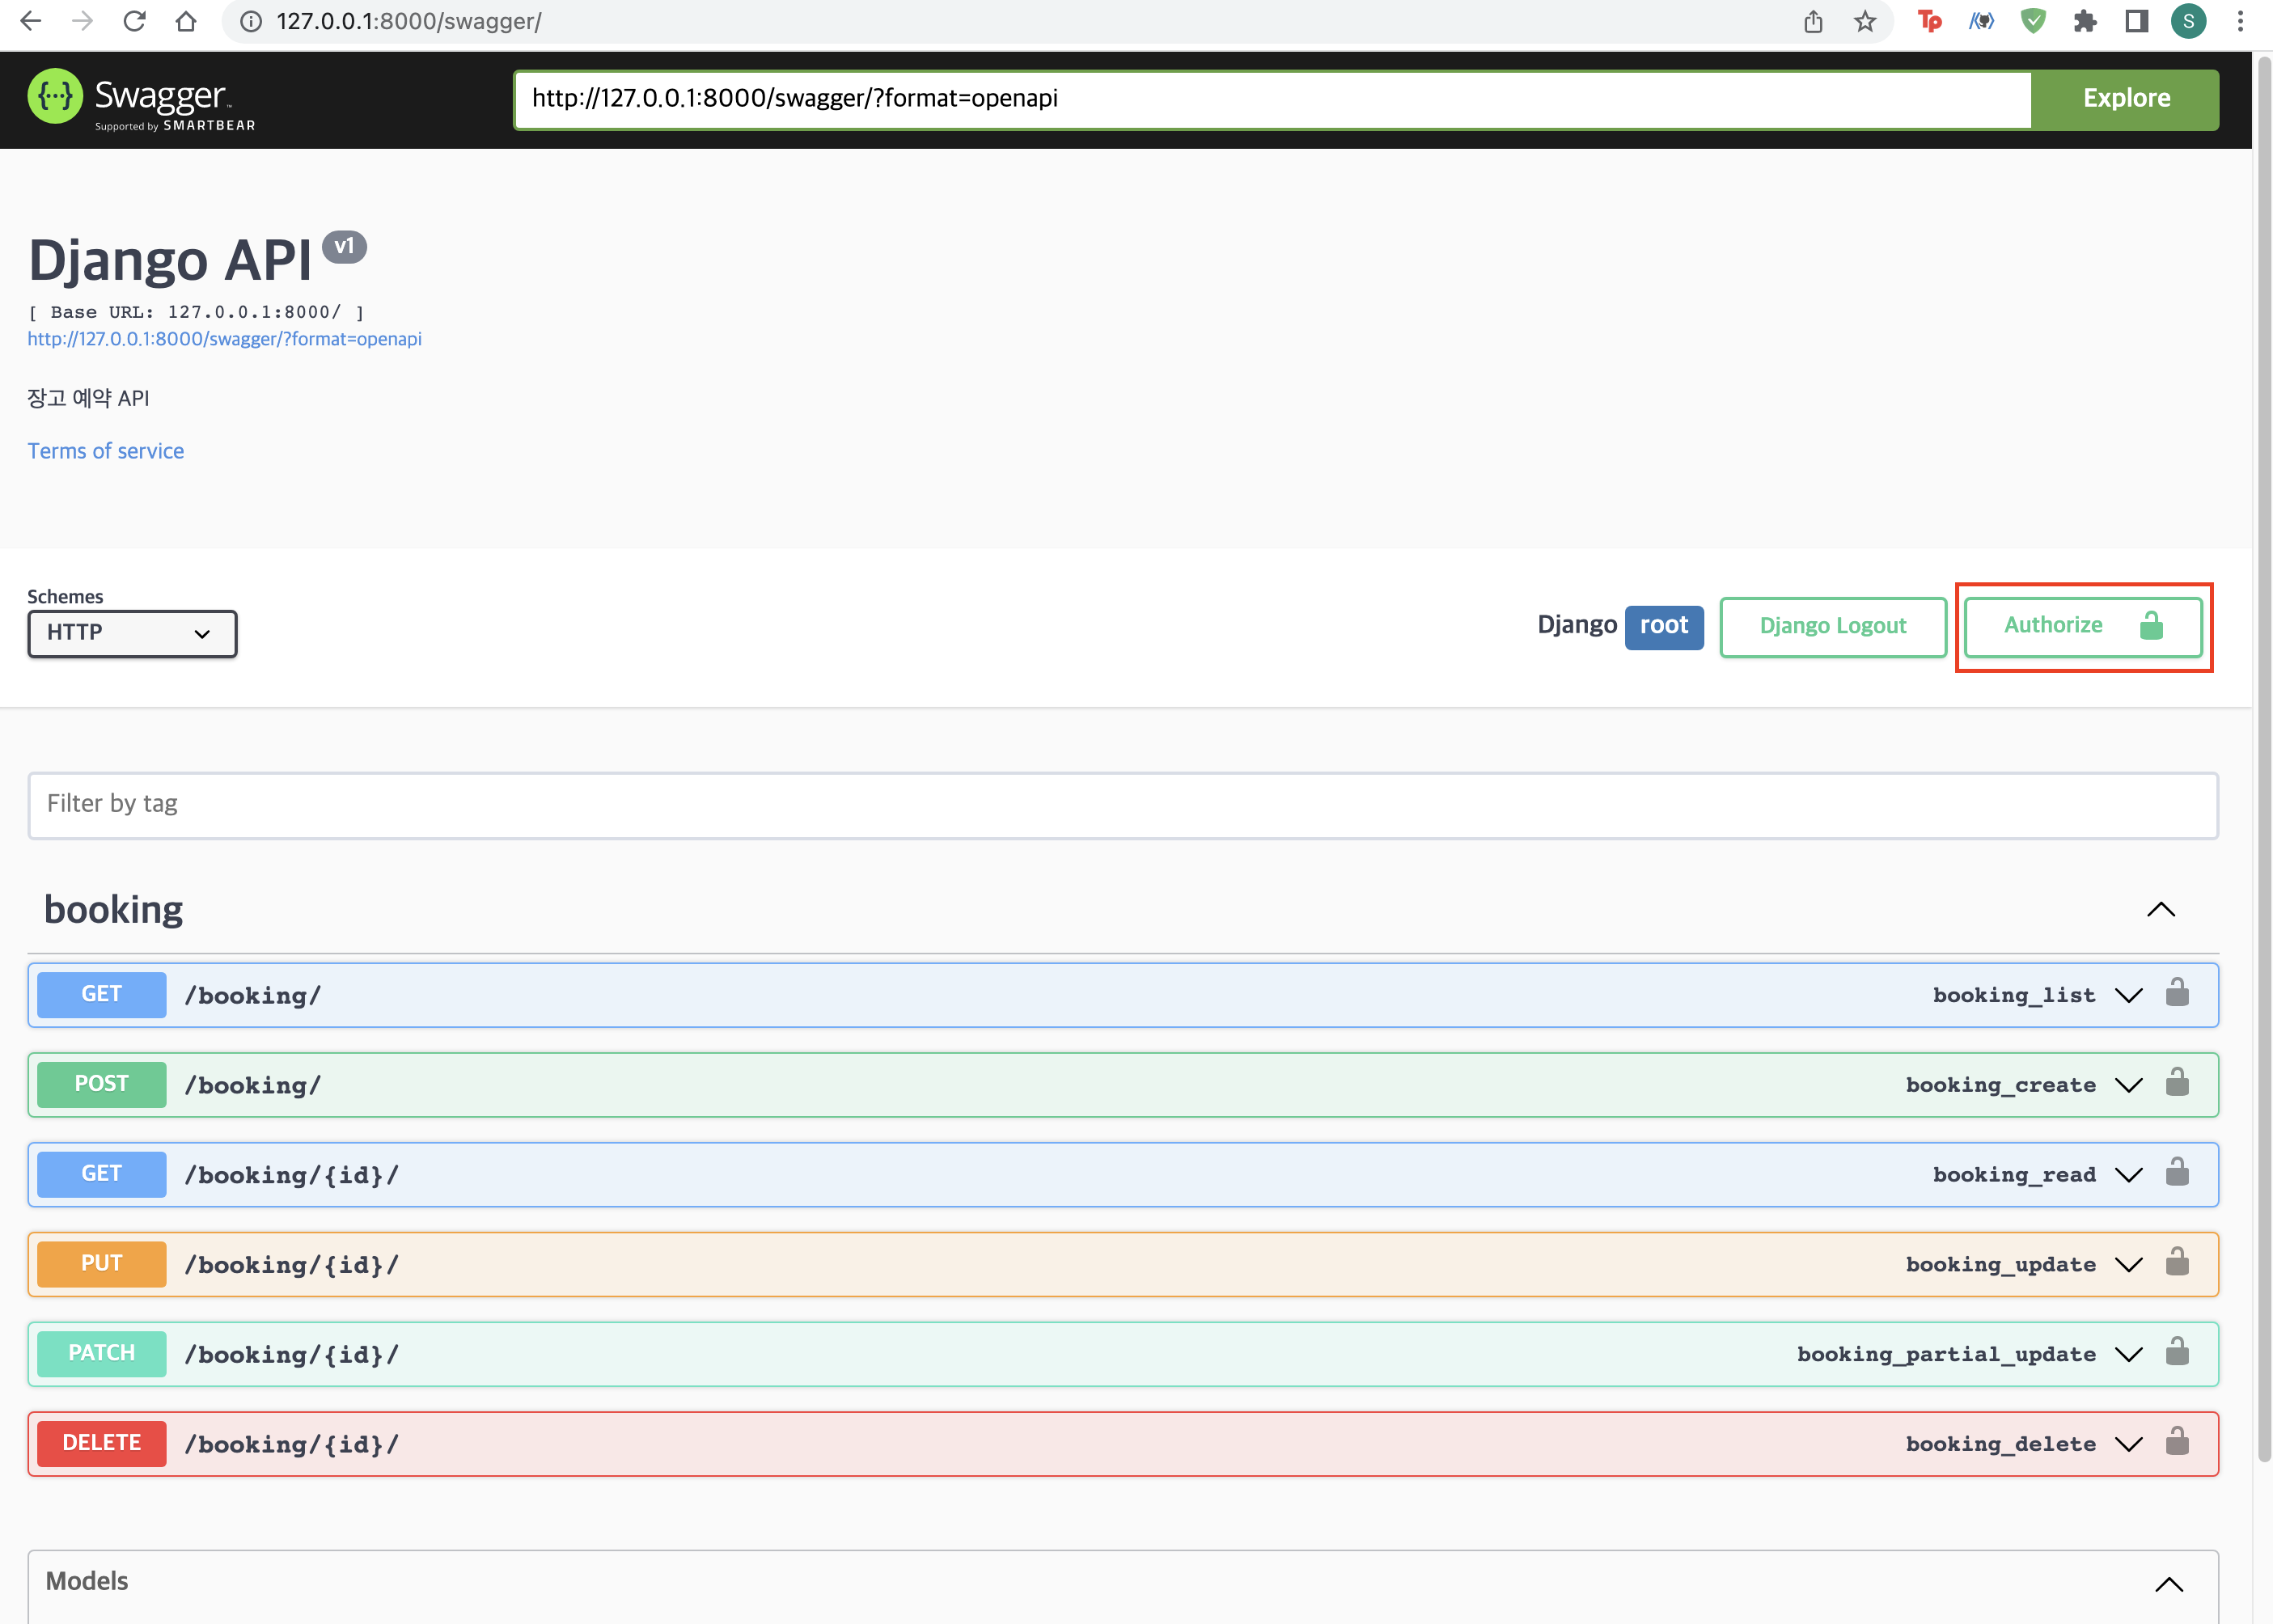Expand the POST /booking/ operation

(x=2129, y=1085)
